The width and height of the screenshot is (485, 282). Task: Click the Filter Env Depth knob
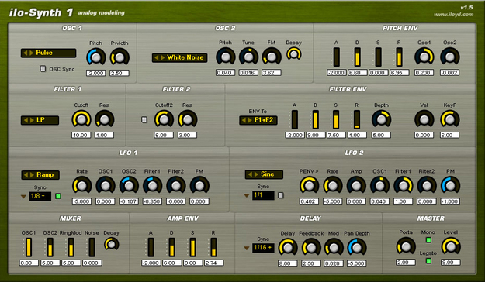(x=381, y=119)
